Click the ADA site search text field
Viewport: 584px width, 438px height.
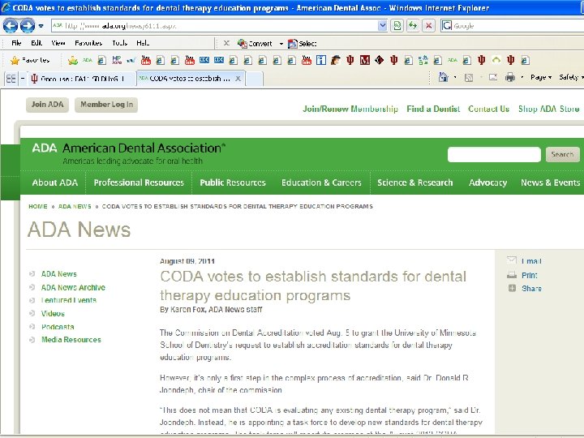point(494,155)
